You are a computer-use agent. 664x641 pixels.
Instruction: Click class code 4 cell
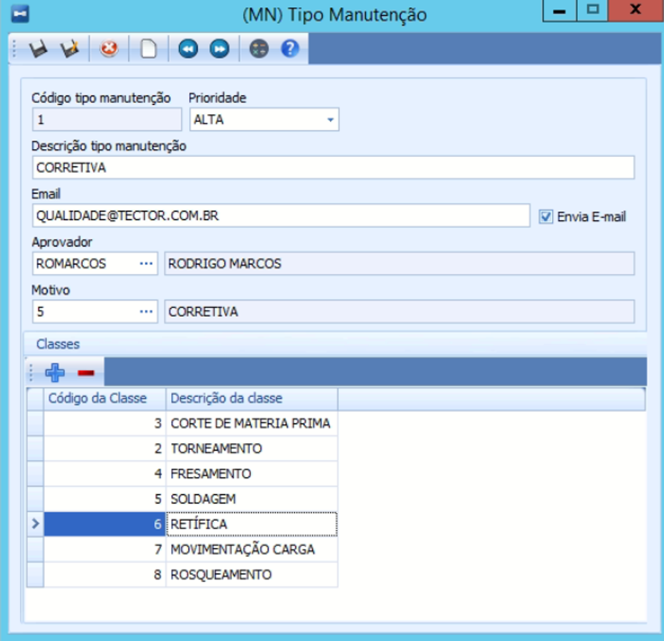coord(105,474)
